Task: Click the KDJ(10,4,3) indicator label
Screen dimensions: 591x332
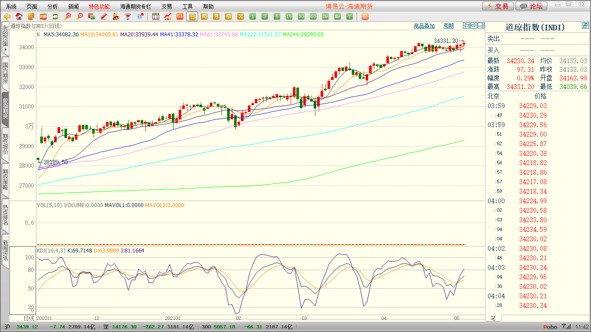Action: point(51,251)
